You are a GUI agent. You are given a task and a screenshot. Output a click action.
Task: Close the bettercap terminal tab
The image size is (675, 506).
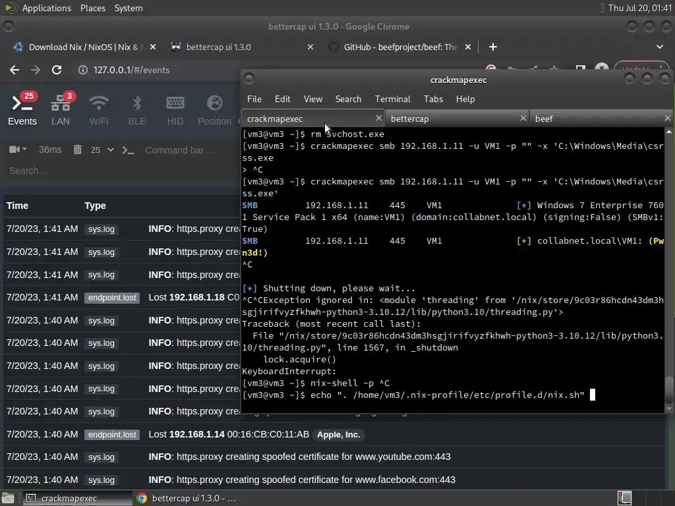523,118
